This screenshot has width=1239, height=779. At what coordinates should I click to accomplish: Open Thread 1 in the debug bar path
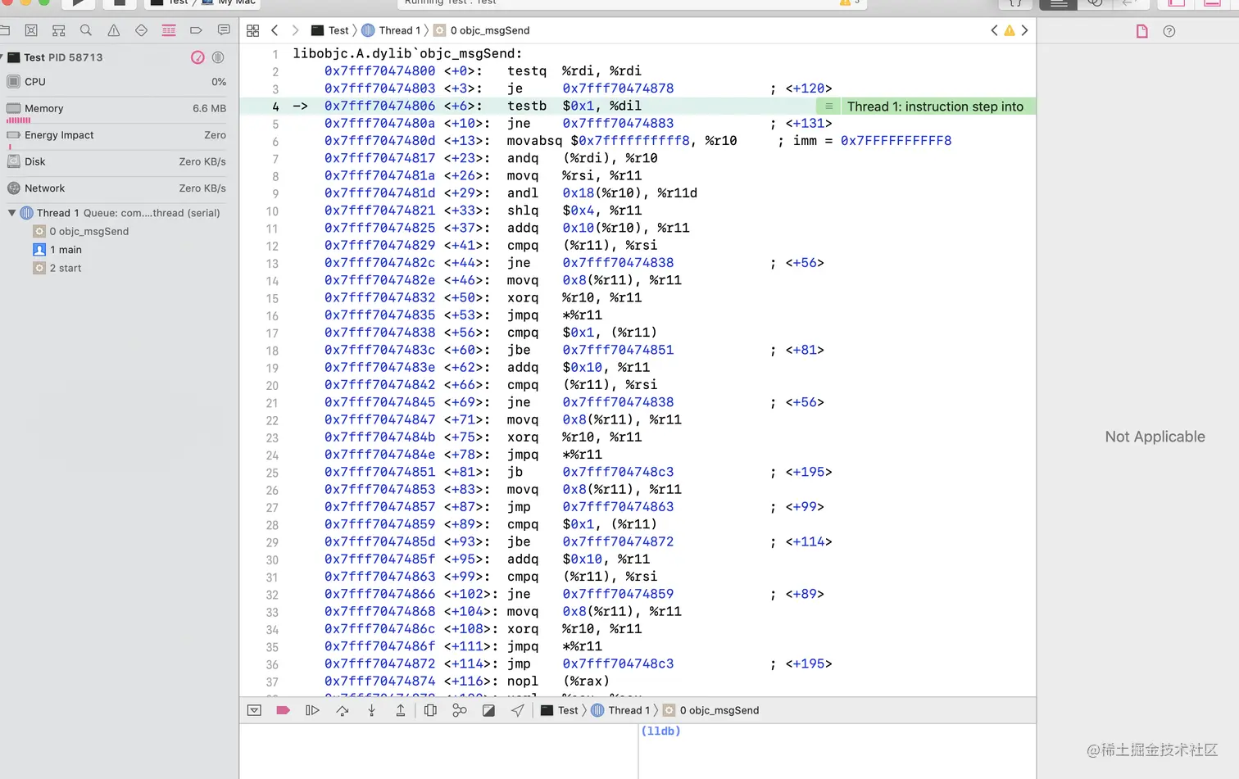click(x=621, y=710)
